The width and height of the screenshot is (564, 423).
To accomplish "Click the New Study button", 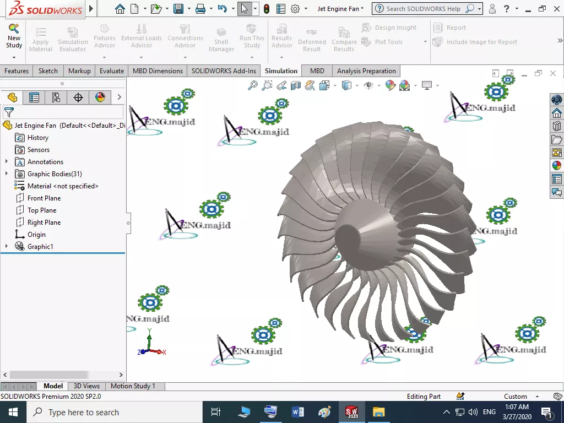I will (14, 36).
